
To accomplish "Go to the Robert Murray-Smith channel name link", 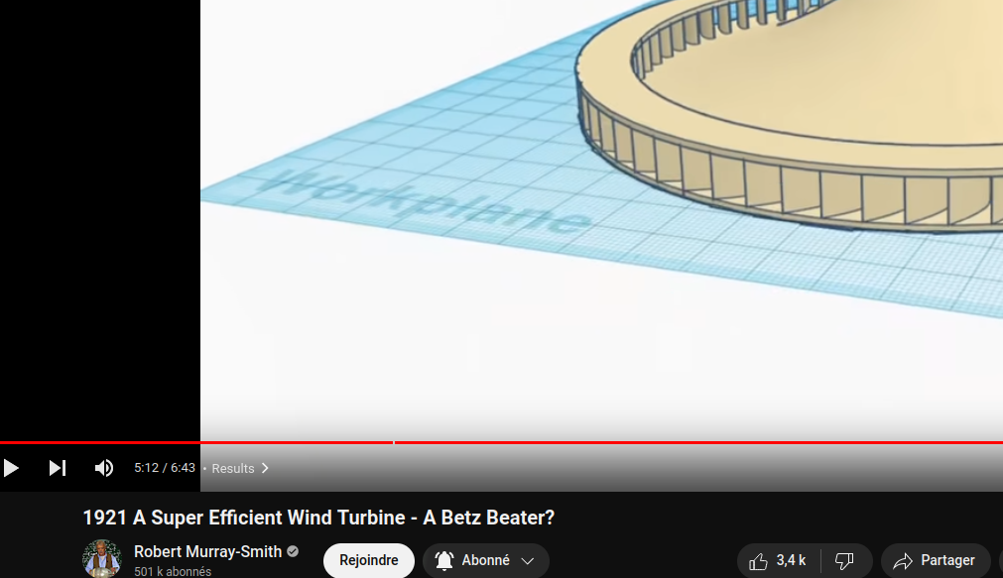I will tap(208, 551).
